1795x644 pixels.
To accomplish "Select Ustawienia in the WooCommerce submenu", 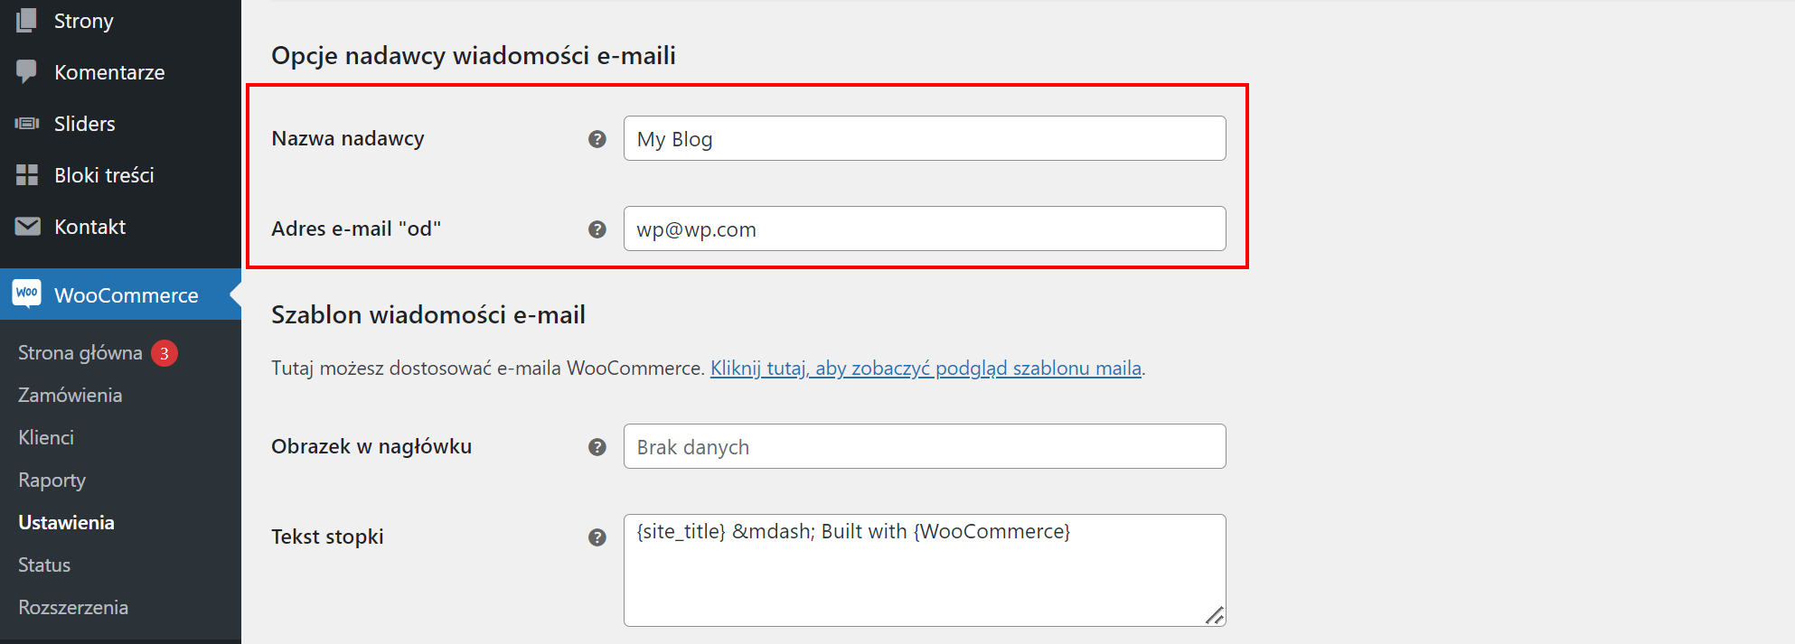I will tap(66, 522).
